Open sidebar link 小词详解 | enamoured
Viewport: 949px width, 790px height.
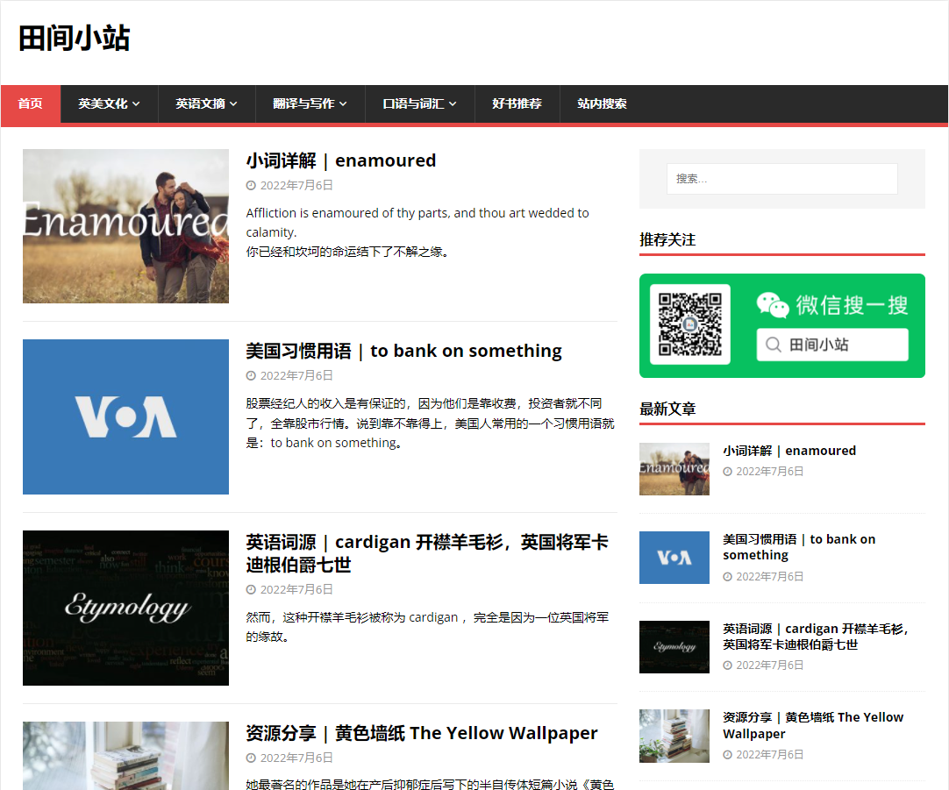(789, 451)
